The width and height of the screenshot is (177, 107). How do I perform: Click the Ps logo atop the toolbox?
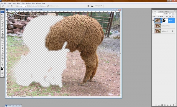tap(2, 12)
